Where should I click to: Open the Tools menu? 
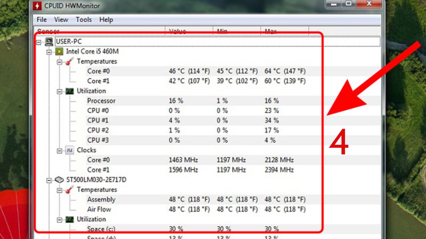pyautogui.click(x=84, y=19)
